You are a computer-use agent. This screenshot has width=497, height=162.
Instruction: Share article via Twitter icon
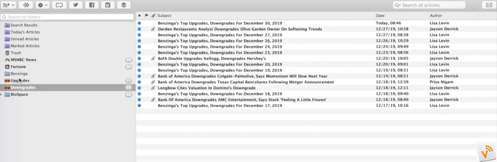click(75, 5)
